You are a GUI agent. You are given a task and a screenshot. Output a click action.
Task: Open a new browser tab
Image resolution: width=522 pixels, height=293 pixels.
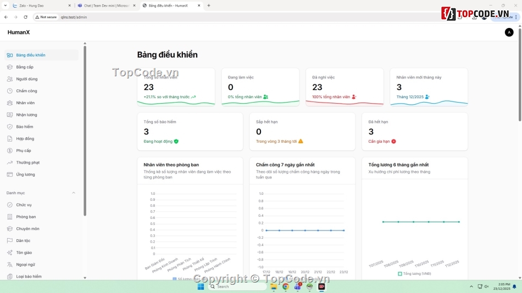click(209, 5)
